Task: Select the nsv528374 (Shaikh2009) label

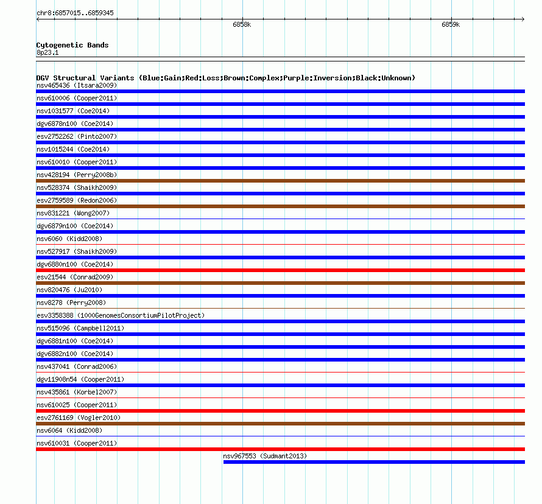Action: click(x=77, y=187)
